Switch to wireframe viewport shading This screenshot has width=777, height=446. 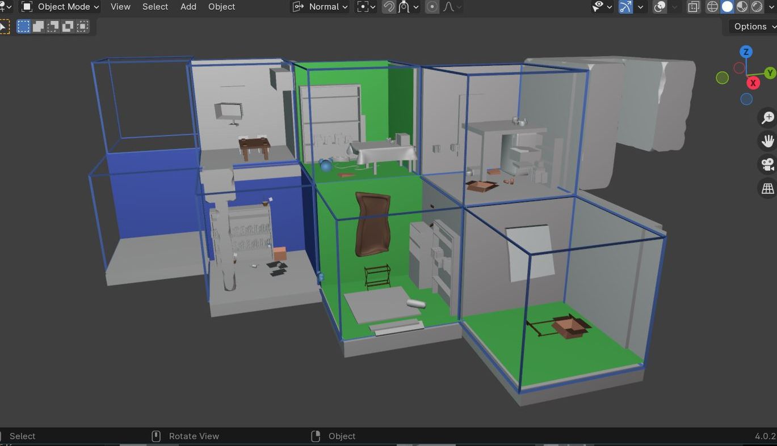[712, 7]
